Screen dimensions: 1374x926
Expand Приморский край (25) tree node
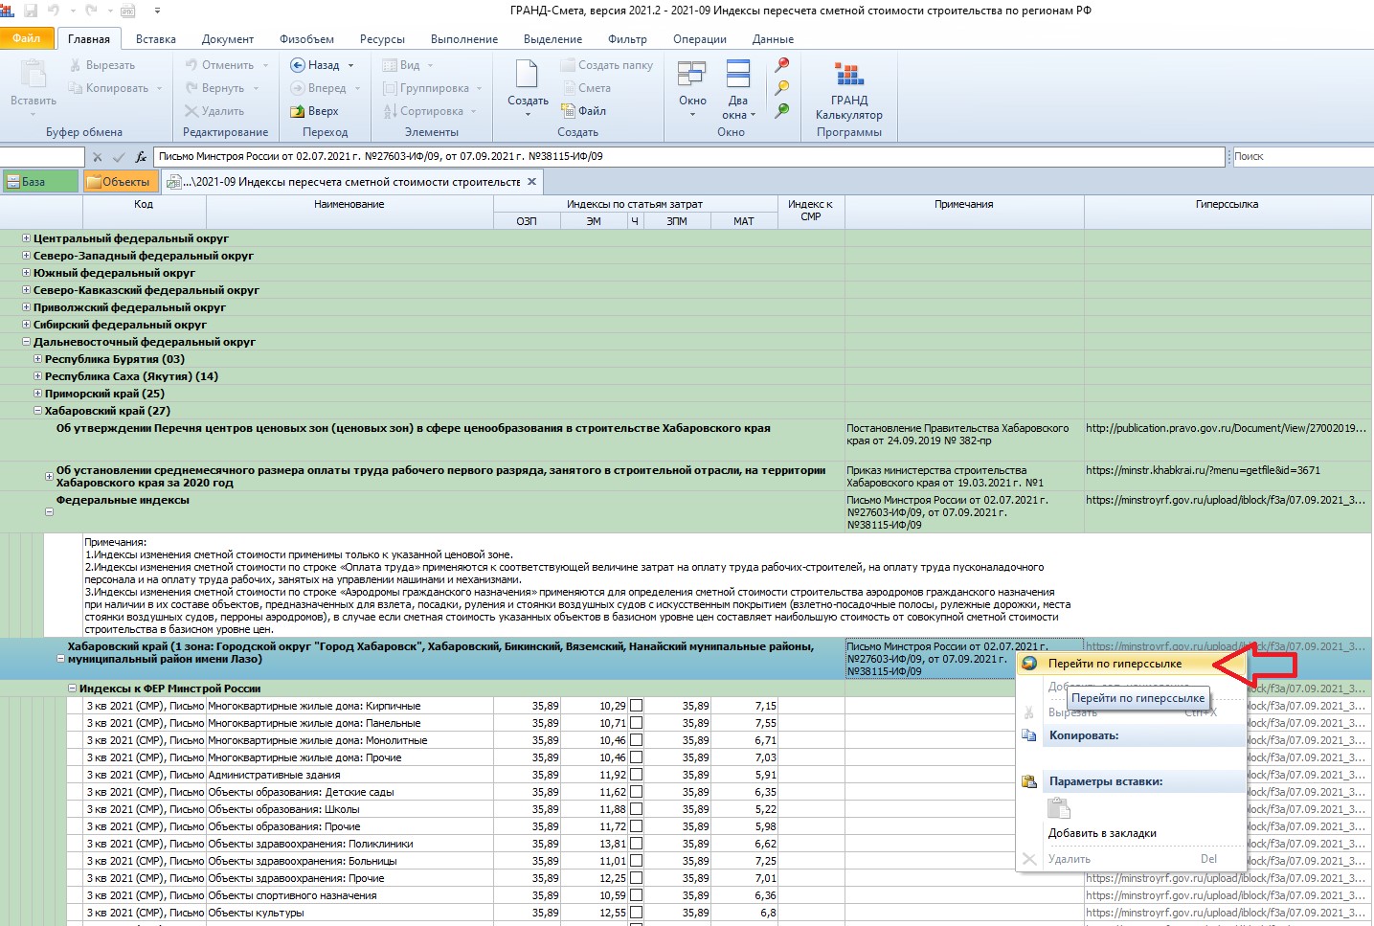click(x=38, y=394)
